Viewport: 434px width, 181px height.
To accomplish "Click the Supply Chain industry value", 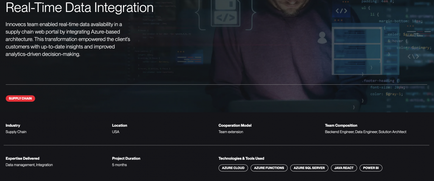I will point(16,132).
